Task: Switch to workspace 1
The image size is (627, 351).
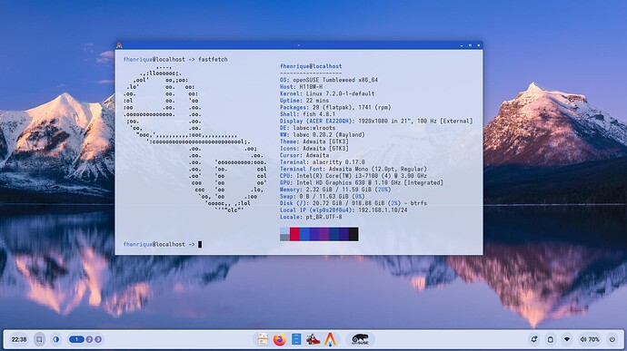Action: [x=76, y=339]
